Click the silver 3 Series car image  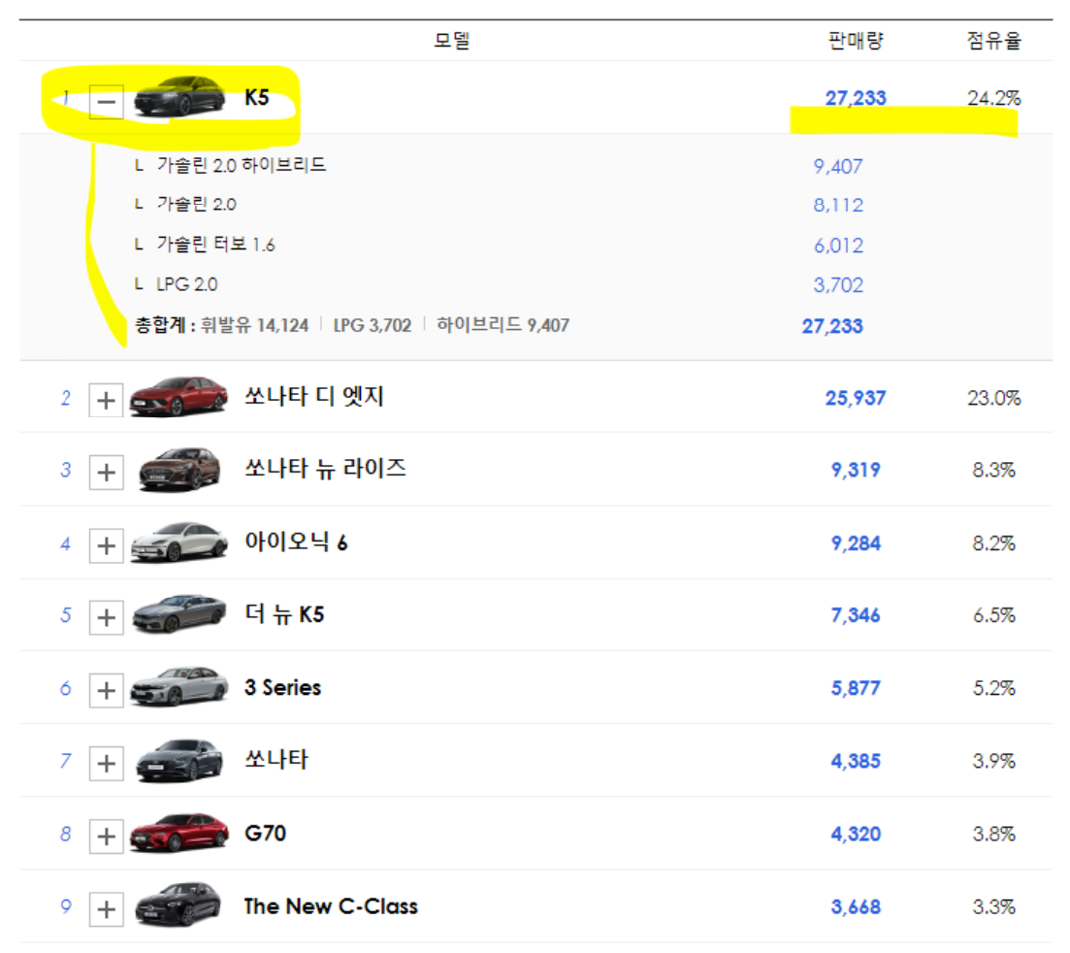[178, 686]
